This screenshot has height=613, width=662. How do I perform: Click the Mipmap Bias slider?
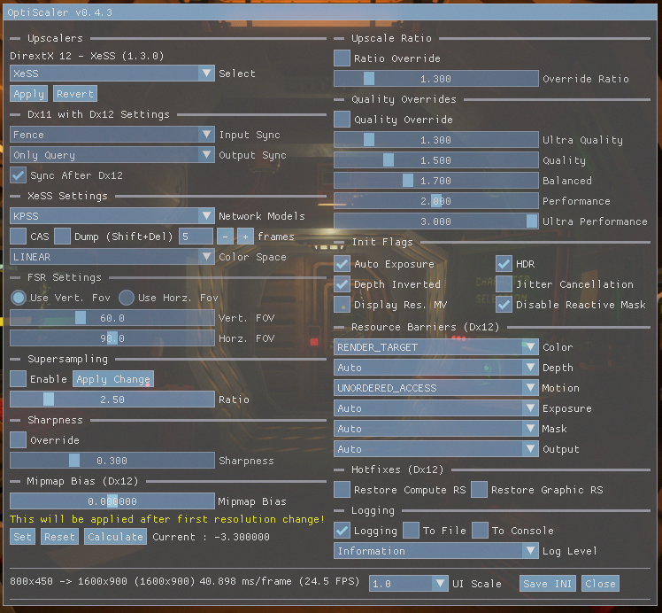(112, 501)
